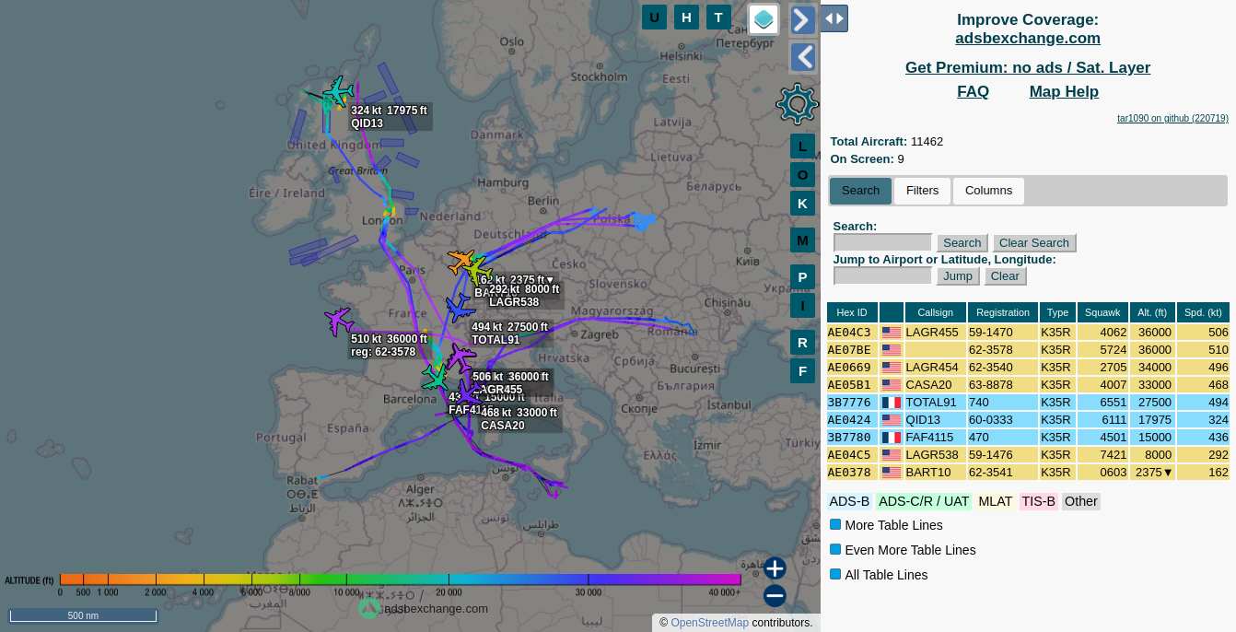The height and width of the screenshot is (632, 1236).
Task: Sort table by Registration column
Action: tap(1003, 313)
